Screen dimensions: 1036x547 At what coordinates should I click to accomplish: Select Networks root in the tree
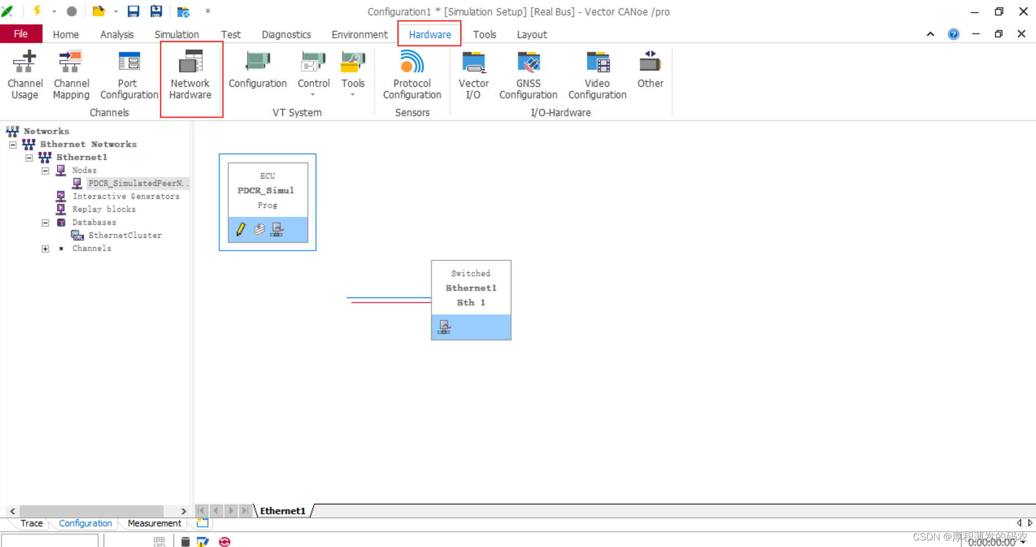point(46,131)
